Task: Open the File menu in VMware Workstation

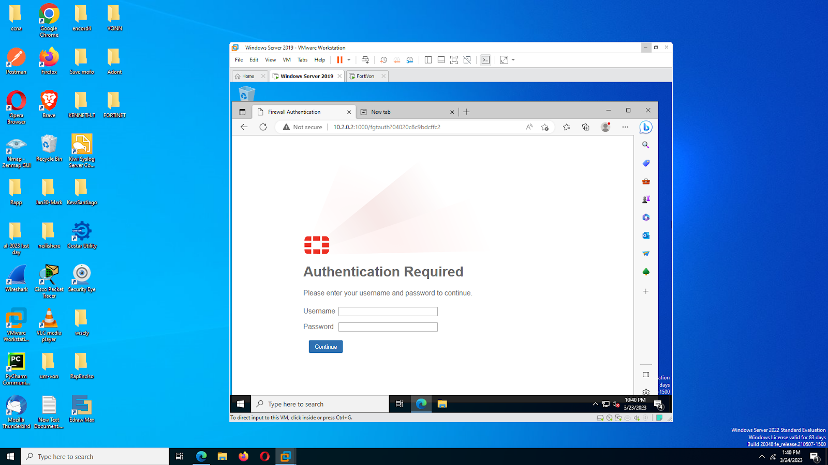Action: pyautogui.click(x=239, y=60)
